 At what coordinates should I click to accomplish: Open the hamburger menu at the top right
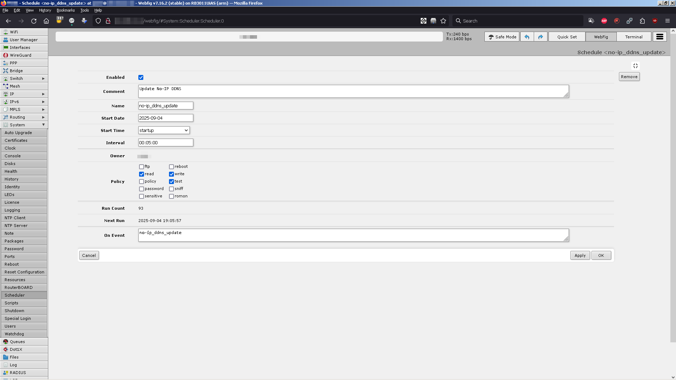point(659,37)
